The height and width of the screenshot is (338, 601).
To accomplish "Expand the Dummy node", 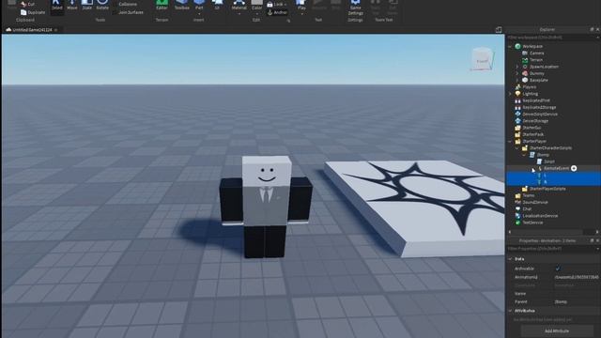I will coord(517,73).
